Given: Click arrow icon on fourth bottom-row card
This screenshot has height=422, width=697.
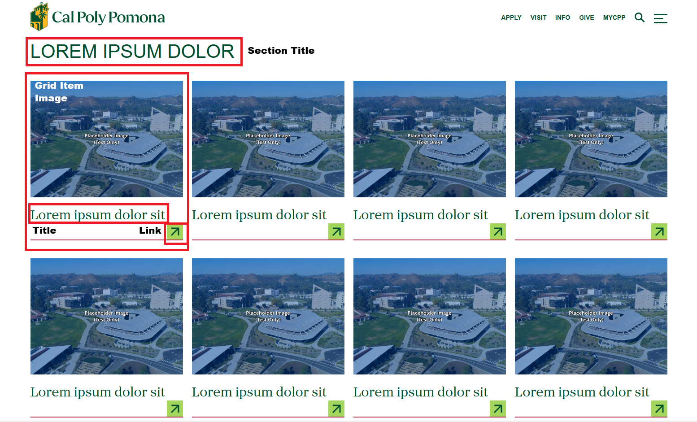Looking at the screenshot, I should [659, 409].
